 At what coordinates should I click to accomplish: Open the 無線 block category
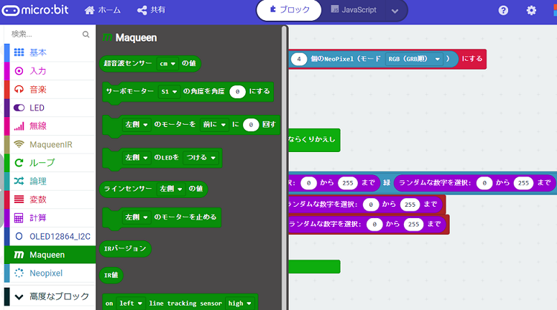click(50, 126)
